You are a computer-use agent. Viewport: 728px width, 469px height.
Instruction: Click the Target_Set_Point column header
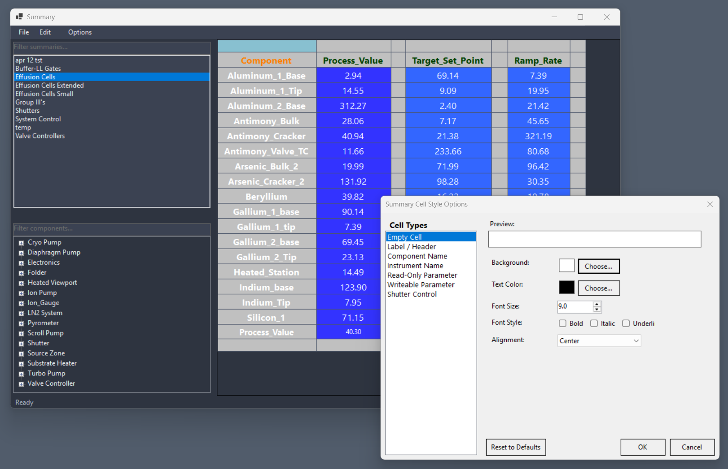[448, 60]
